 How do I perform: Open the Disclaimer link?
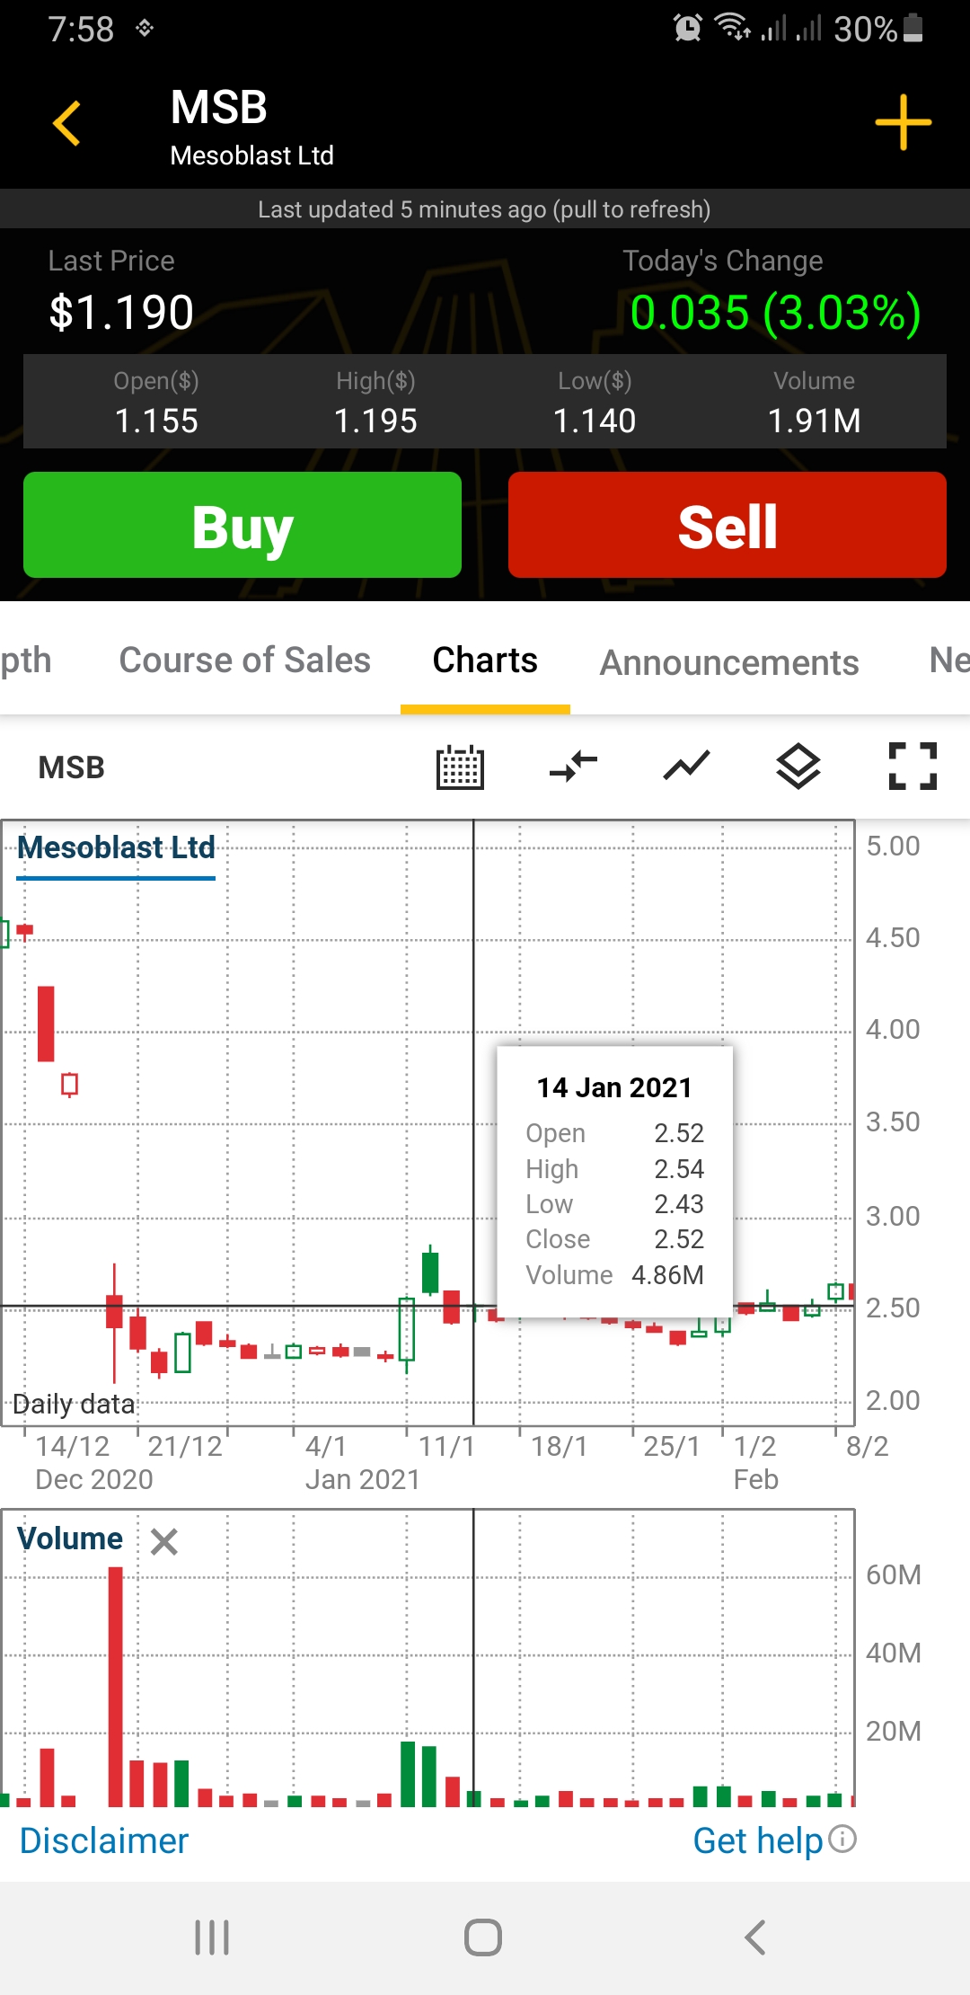tap(104, 1841)
